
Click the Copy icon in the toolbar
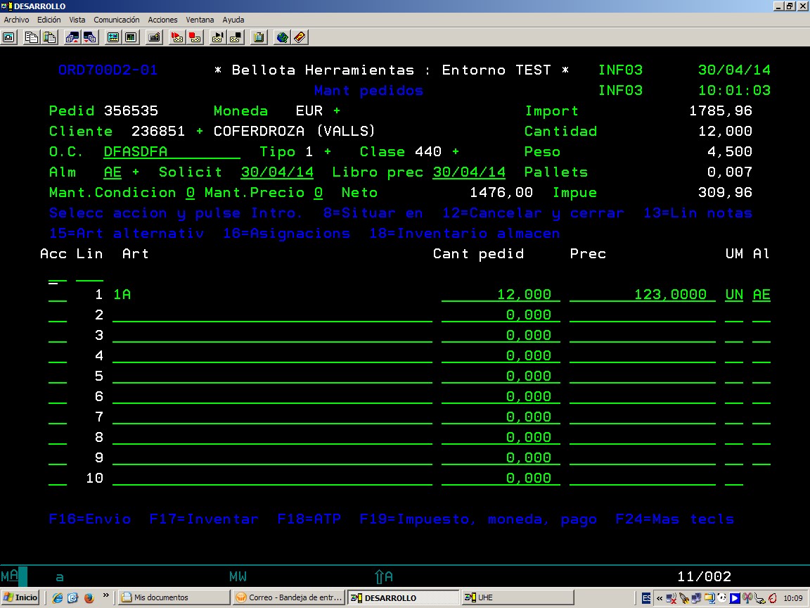coord(31,37)
